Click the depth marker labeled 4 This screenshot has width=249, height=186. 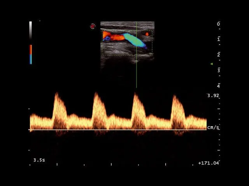pos(218,86)
